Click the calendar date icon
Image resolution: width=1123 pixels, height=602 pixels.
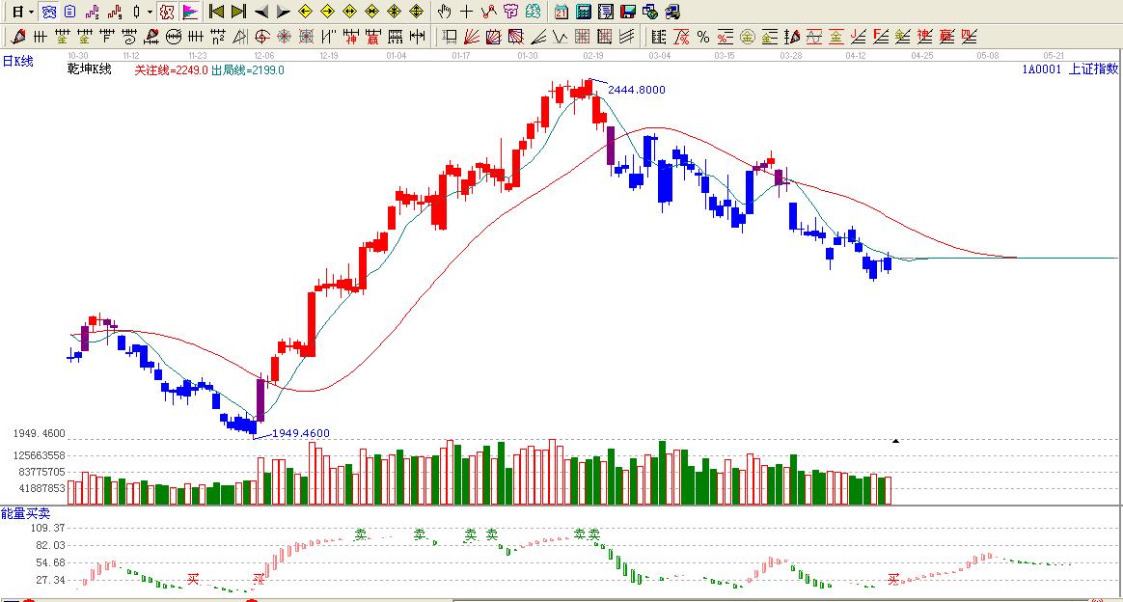(561, 12)
